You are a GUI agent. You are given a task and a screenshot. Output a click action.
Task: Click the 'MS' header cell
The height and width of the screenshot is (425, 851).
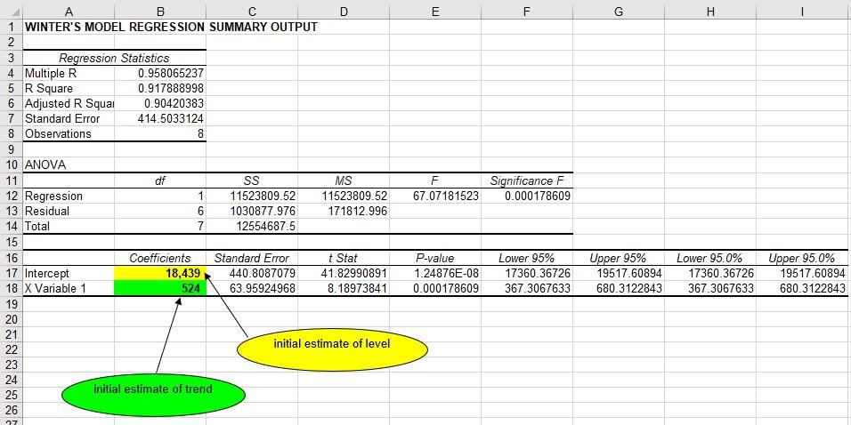[344, 180]
